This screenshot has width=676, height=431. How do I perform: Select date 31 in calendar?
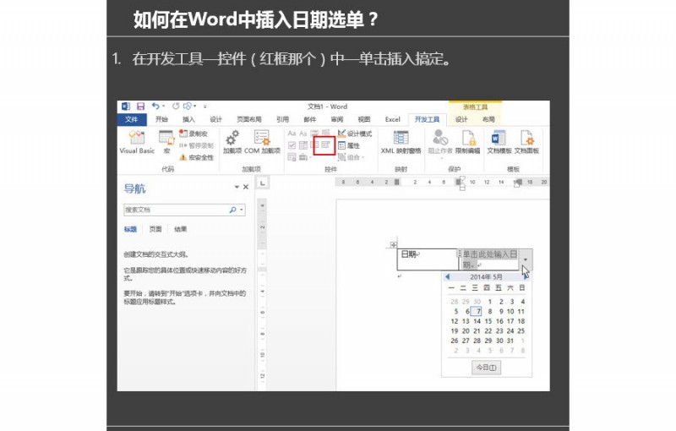[x=510, y=341]
